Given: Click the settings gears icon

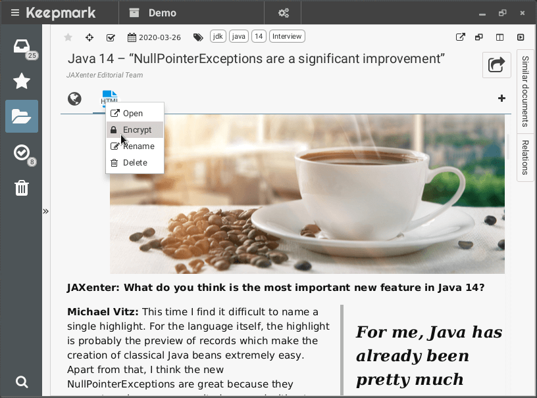Looking at the screenshot, I should pyautogui.click(x=284, y=12).
